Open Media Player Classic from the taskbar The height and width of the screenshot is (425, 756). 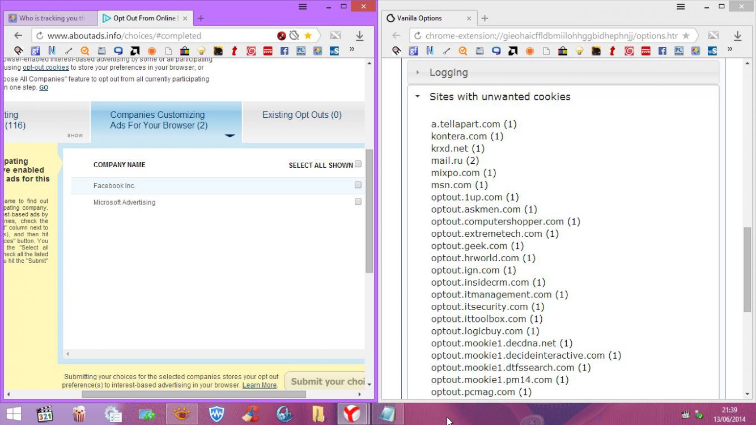pos(45,414)
